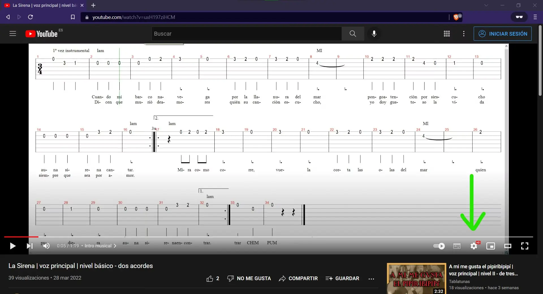Open more actions for this video
The image size is (543, 294).
click(371, 278)
